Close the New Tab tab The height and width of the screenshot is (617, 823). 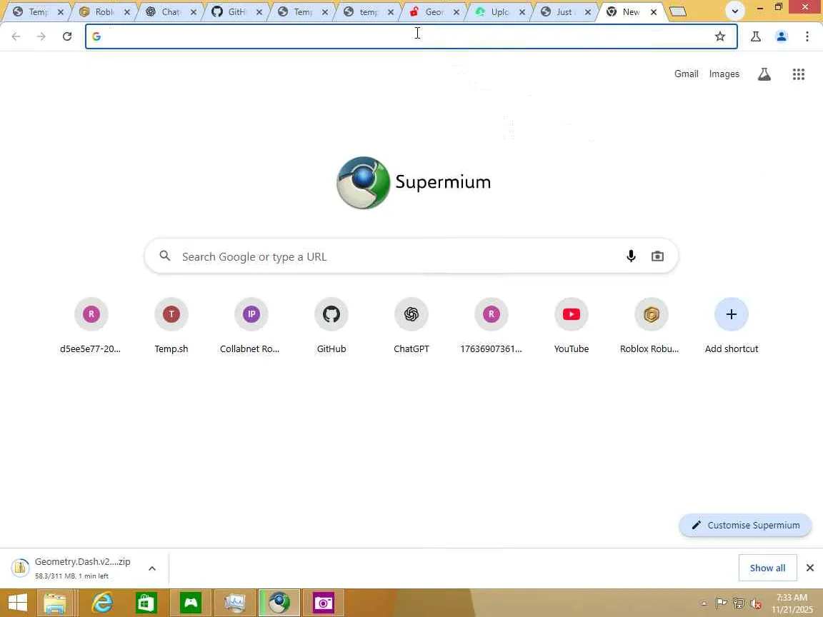(x=654, y=12)
